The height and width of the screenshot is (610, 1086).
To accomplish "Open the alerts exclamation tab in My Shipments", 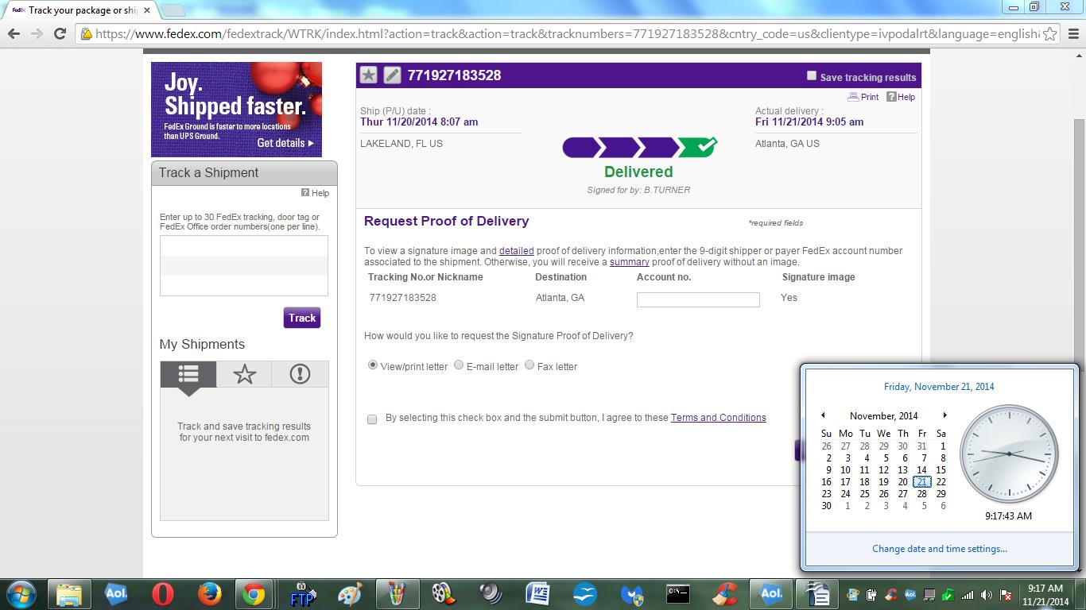I will [300, 374].
